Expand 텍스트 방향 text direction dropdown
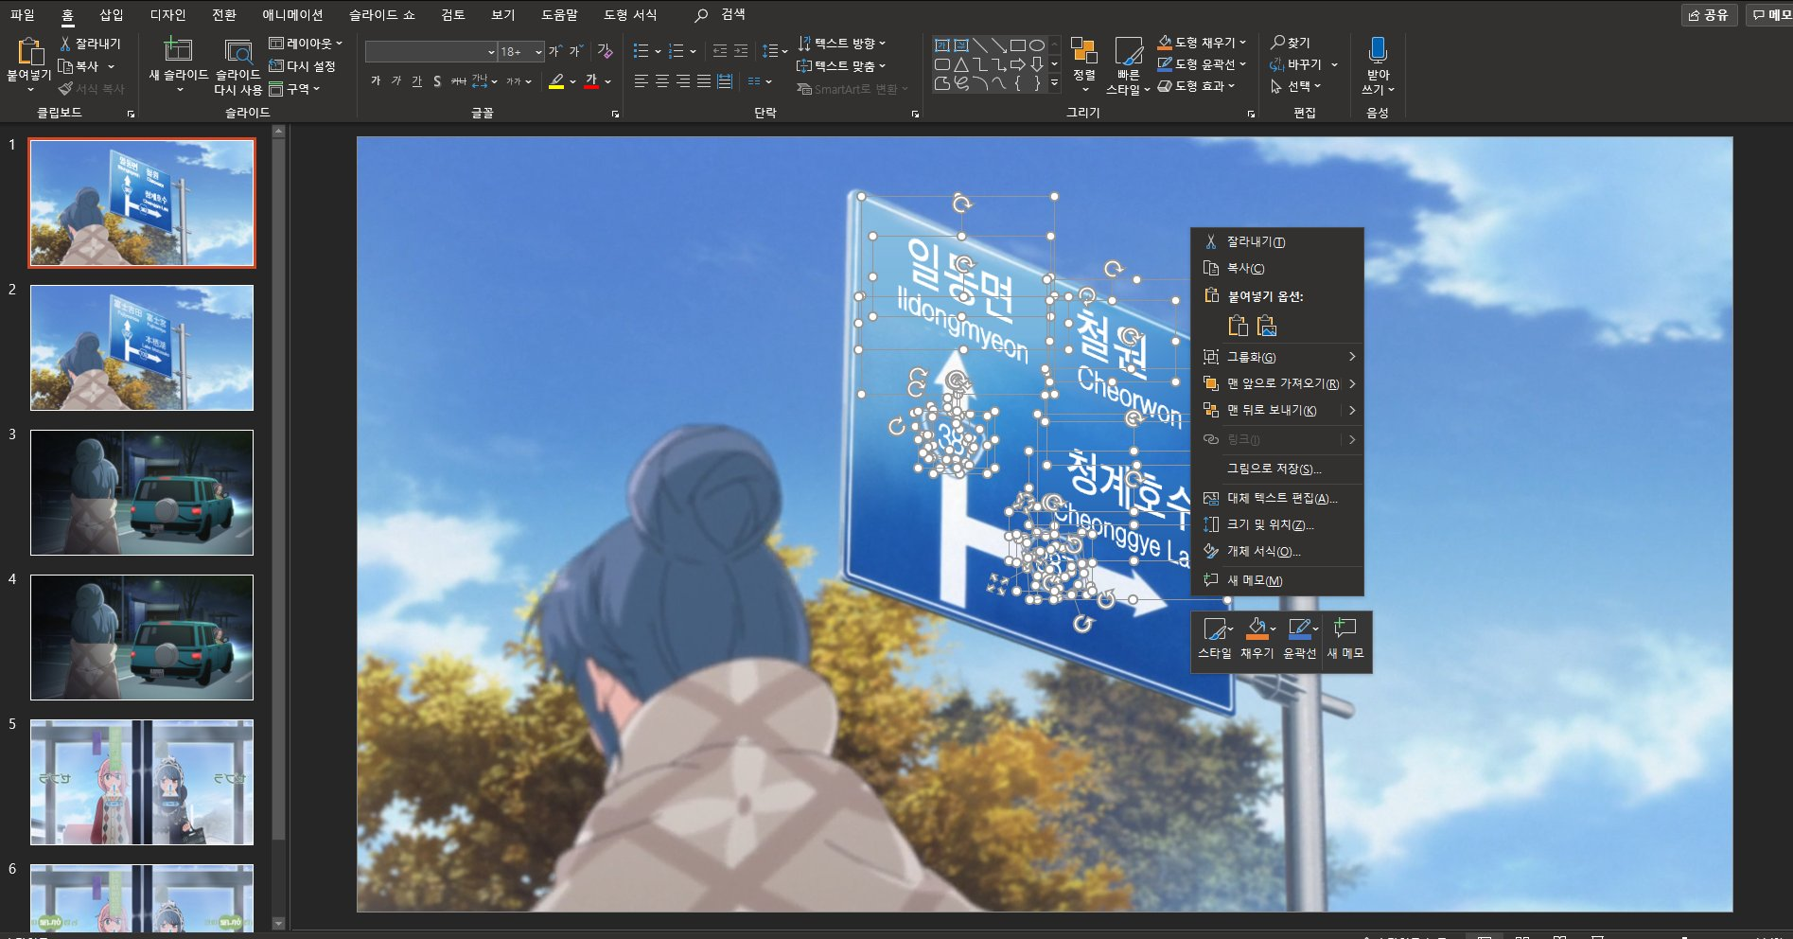The height and width of the screenshot is (939, 1793). point(842,44)
